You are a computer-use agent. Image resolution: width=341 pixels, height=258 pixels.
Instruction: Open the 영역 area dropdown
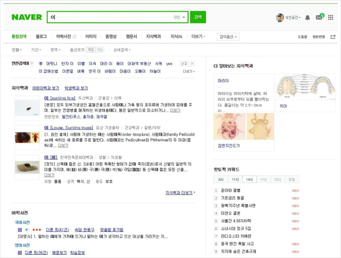[x=55, y=50]
